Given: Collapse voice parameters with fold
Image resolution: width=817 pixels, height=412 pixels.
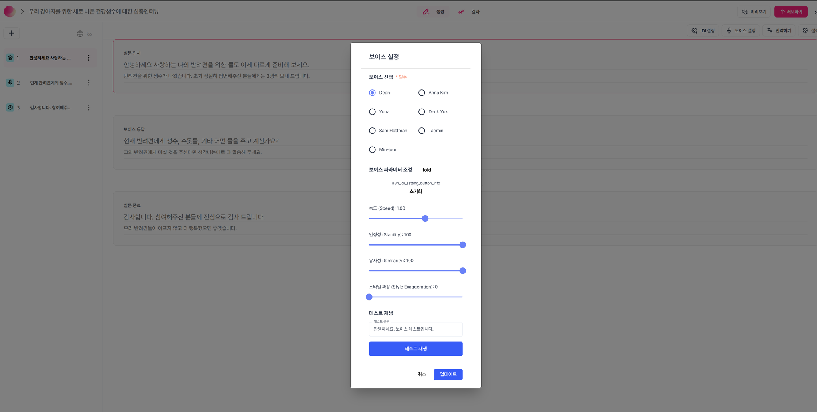Looking at the screenshot, I should [x=427, y=170].
